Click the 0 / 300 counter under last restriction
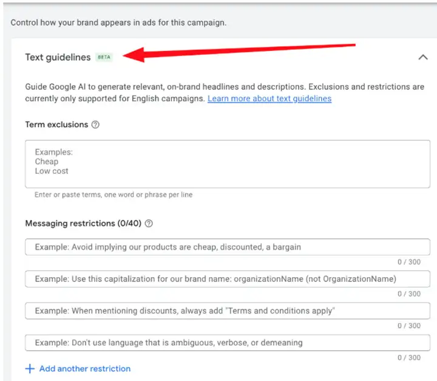Screen dimensions: 437x381 point(408,357)
